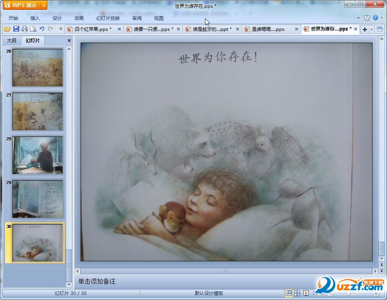This screenshot has width=387, height=300.
Task: Zoom in with the plus button
Action: (376, 293)
